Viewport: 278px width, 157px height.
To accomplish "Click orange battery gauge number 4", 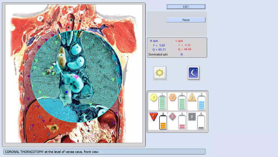I will click(163, 122).
